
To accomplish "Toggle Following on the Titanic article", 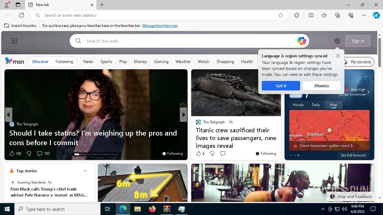I will click(x=266, y=153).
